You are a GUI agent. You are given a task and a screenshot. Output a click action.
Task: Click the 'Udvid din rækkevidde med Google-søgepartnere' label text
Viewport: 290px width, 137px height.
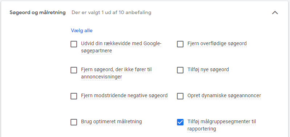click(121, 47)
